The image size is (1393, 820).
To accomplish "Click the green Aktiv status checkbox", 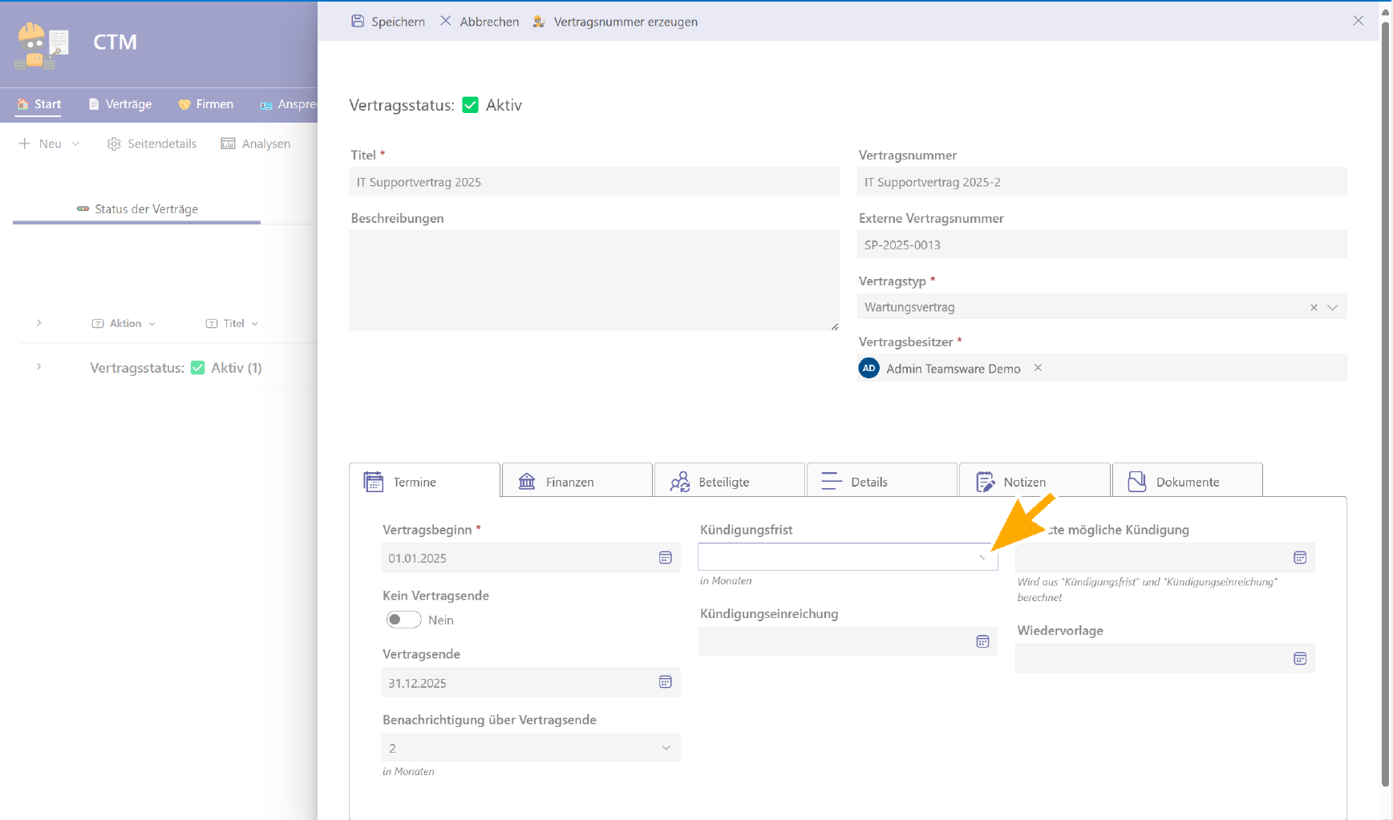I will click(471, 105).
